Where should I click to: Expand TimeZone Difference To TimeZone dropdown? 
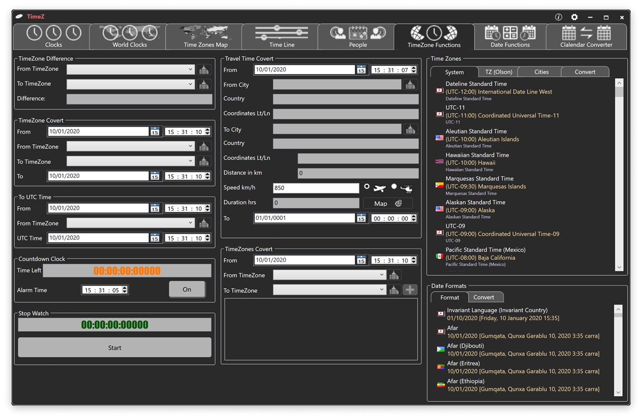(191, 84)
